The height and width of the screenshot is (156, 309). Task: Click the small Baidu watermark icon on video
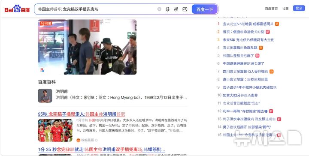(42, 70)
